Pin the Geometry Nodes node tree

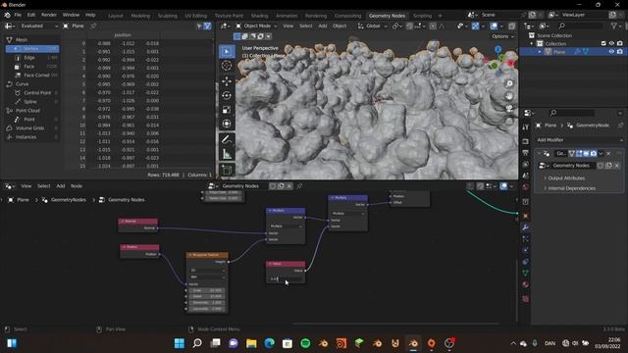[299, 186]
